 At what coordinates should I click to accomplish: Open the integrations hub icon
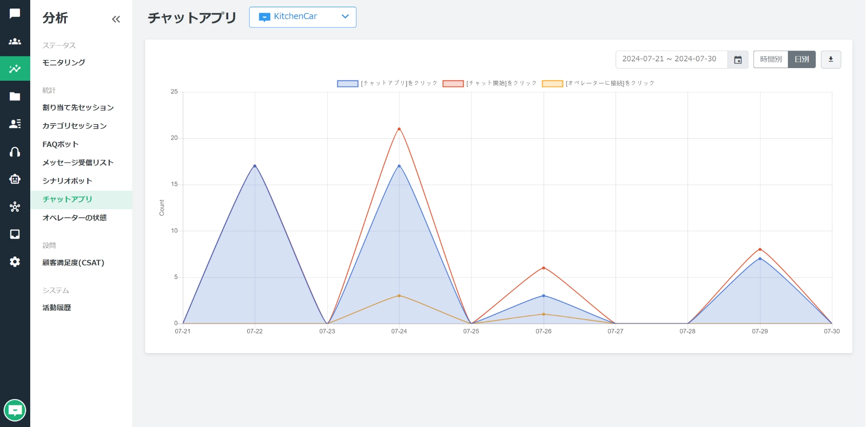15,207
